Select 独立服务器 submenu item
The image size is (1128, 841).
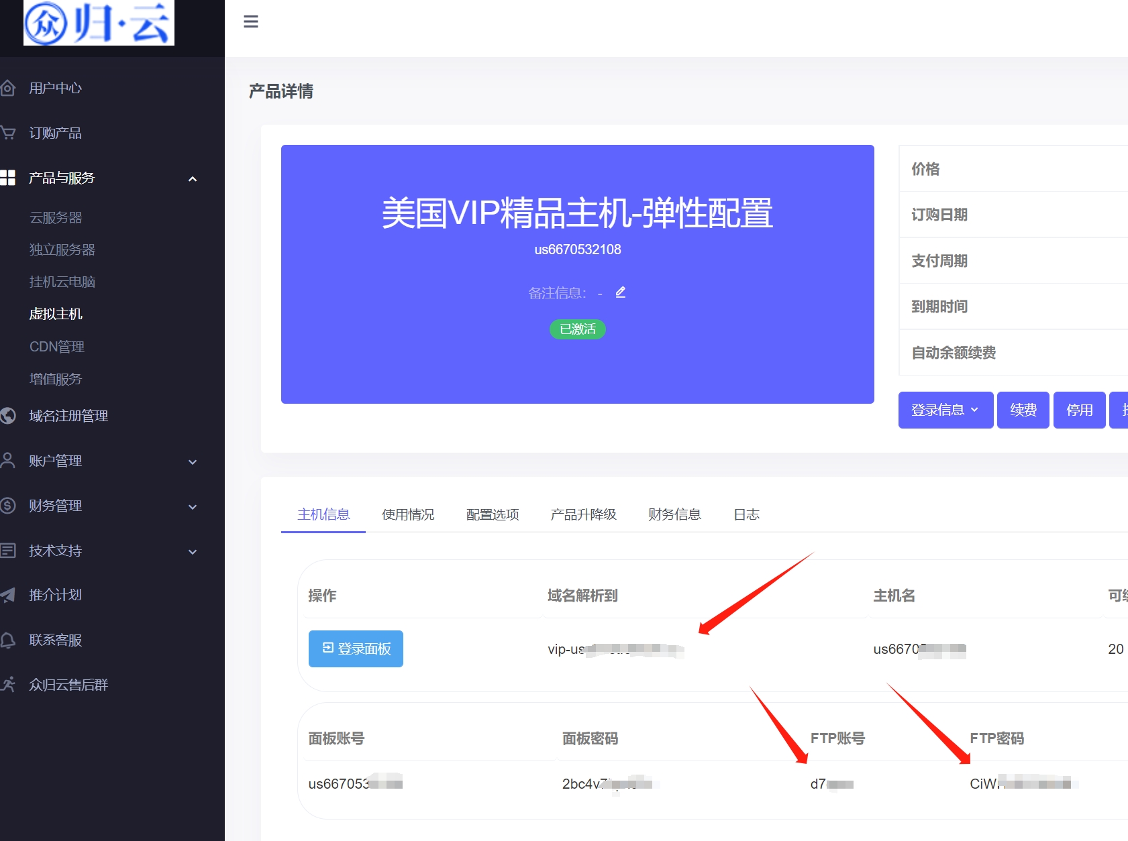point(62,249)
